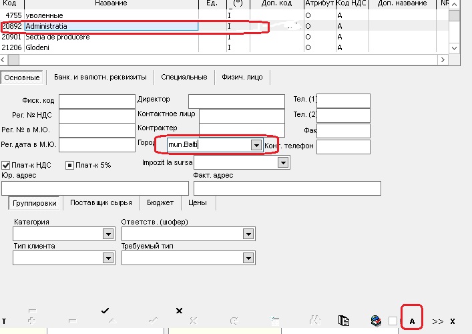Click the Фиск. код input field
The width and height of the screenshot is (472, 334).
[97, 101]
